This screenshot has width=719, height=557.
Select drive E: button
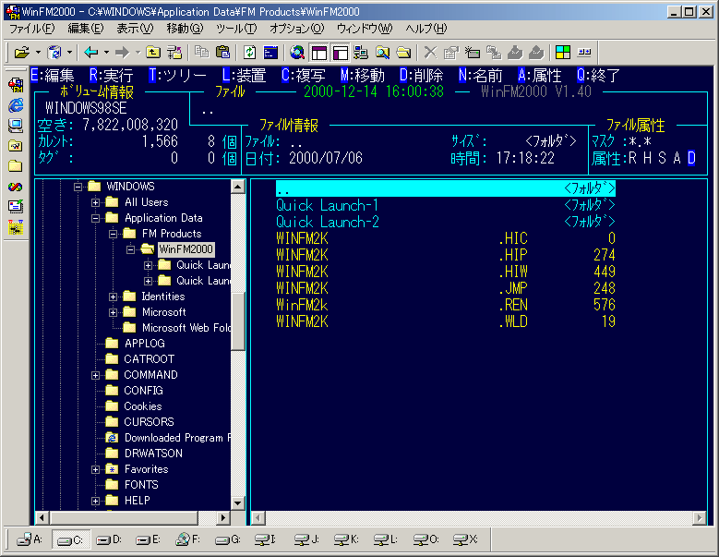tap(148, 539)
